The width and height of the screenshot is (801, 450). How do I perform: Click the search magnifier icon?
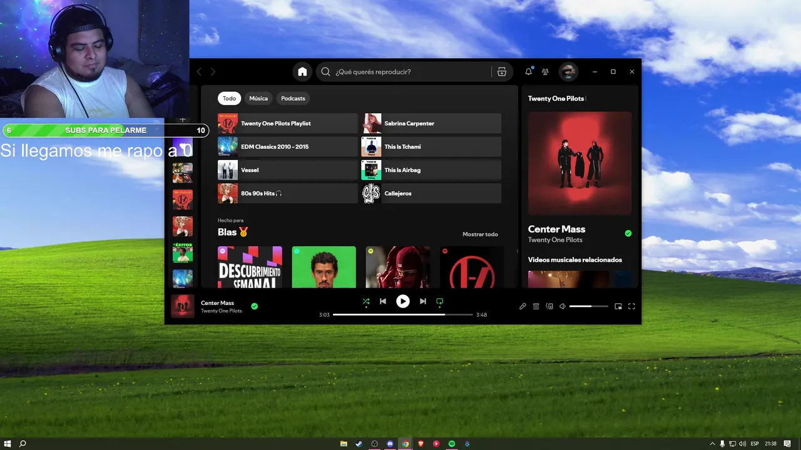325,72
